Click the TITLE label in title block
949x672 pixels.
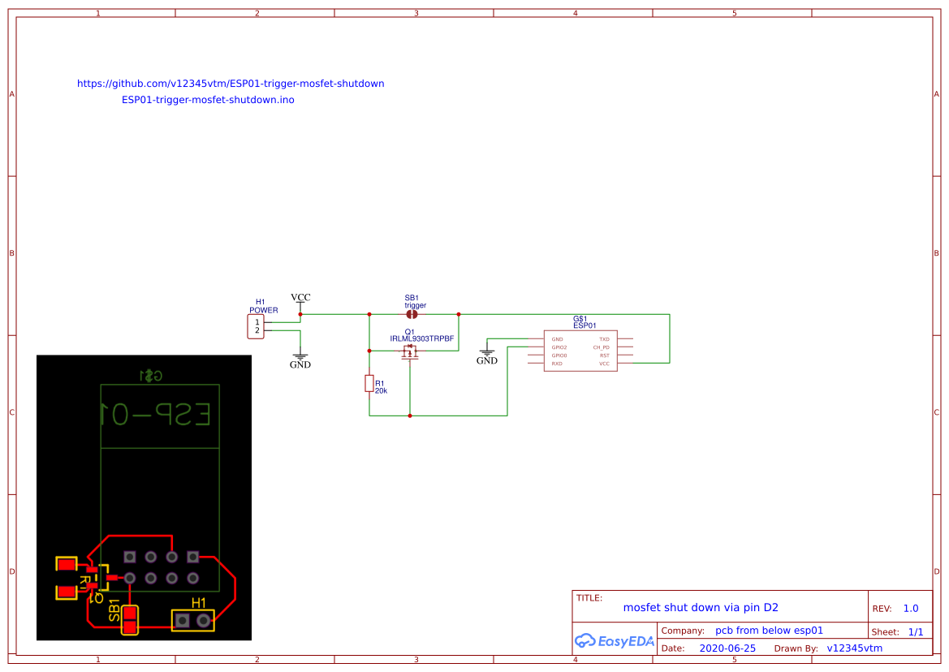coord(589,596)
